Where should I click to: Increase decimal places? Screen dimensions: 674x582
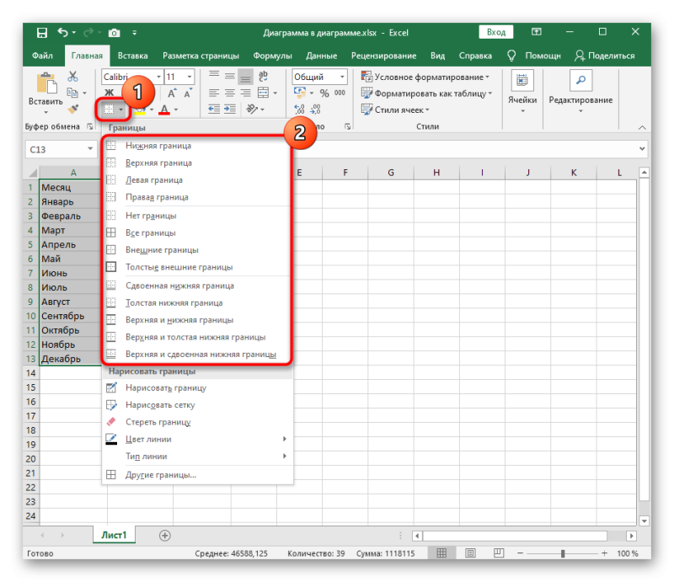(300, 109)
